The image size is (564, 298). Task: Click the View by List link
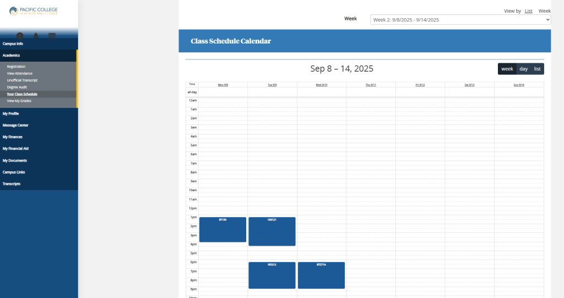pos(528,11)
